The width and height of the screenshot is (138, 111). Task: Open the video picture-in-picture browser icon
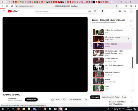coord(126,6)
